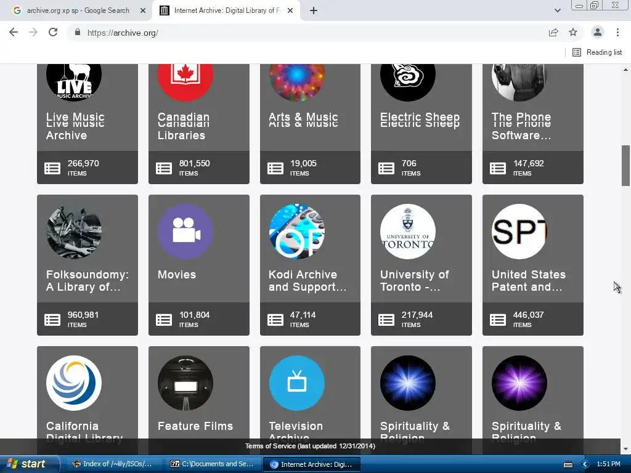631x473 pixels.
Task: Click the list icon beside 101,804 items
Action: point(164,320)
